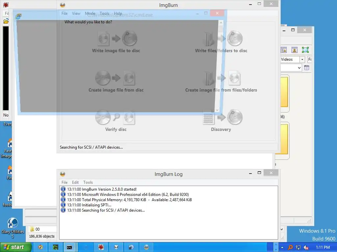Screen dimensions: 337x252
Task: Click ImgBurn disc icon on taskbar
Action: [146, 247]
